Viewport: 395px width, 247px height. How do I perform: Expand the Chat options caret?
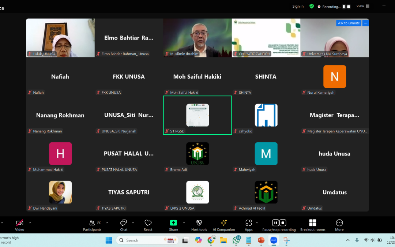tap(133, 223)
